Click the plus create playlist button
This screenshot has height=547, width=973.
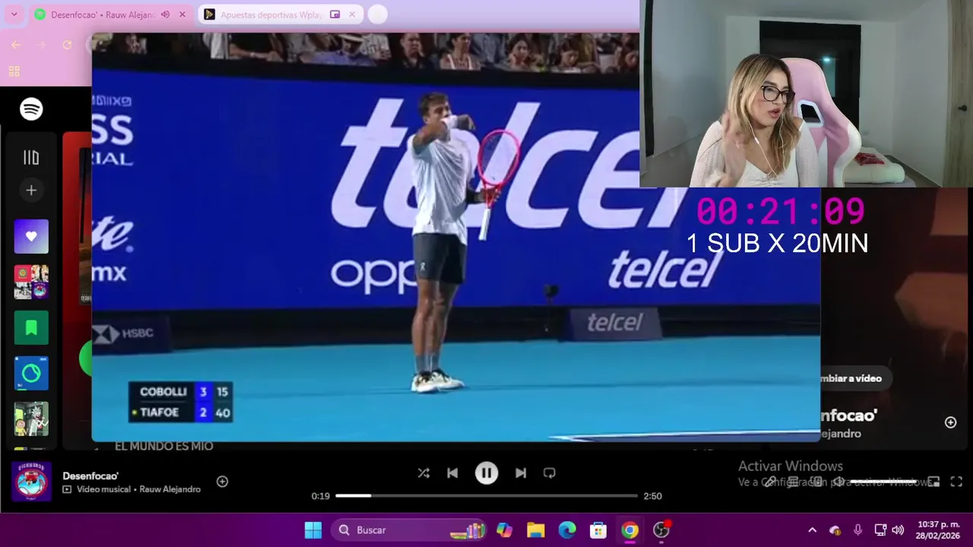[x=31, y=190]
